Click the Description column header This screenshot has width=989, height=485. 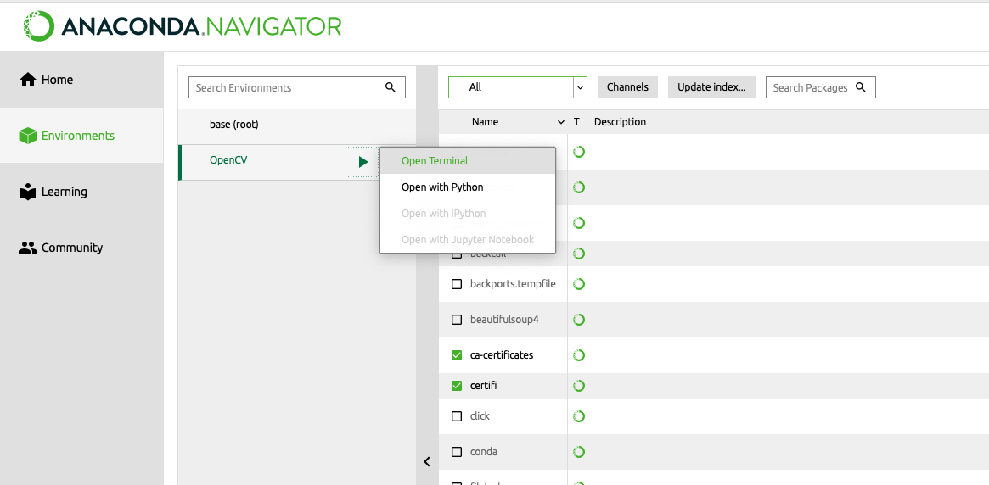point(620,122)
